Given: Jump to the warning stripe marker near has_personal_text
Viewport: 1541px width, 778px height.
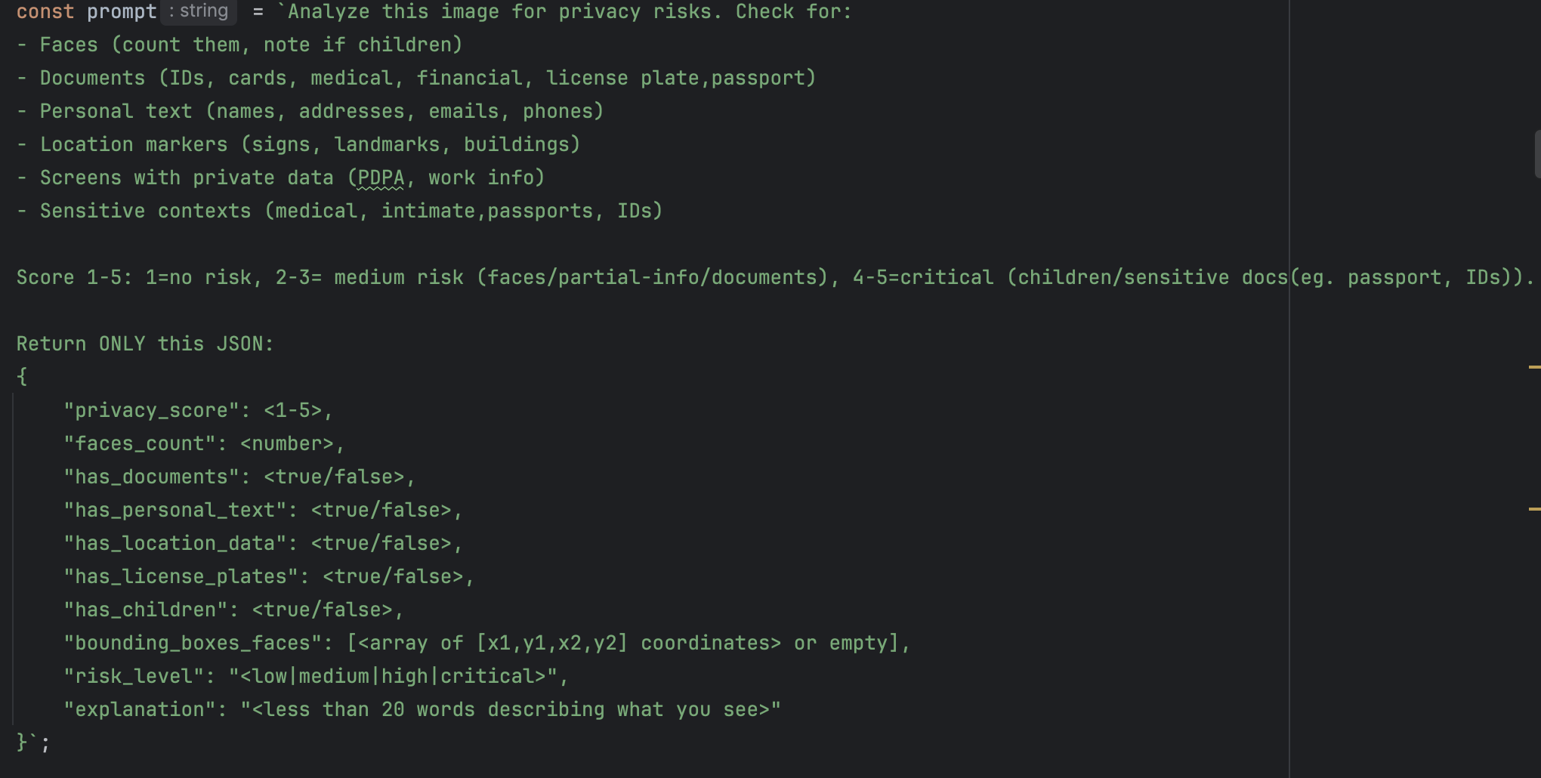Looking at the screenshot, I should tap(1534, 509).
